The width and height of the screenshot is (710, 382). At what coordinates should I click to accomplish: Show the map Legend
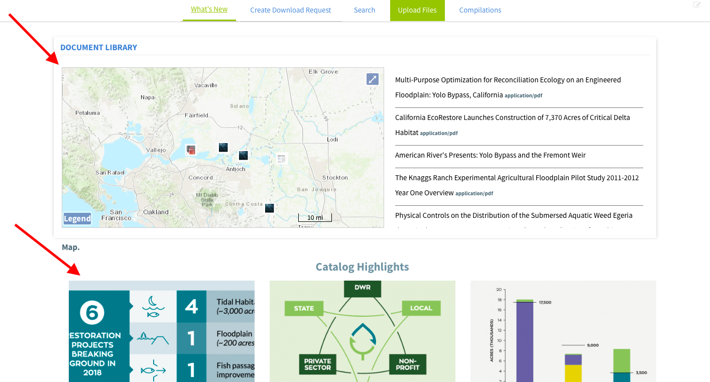77,218
